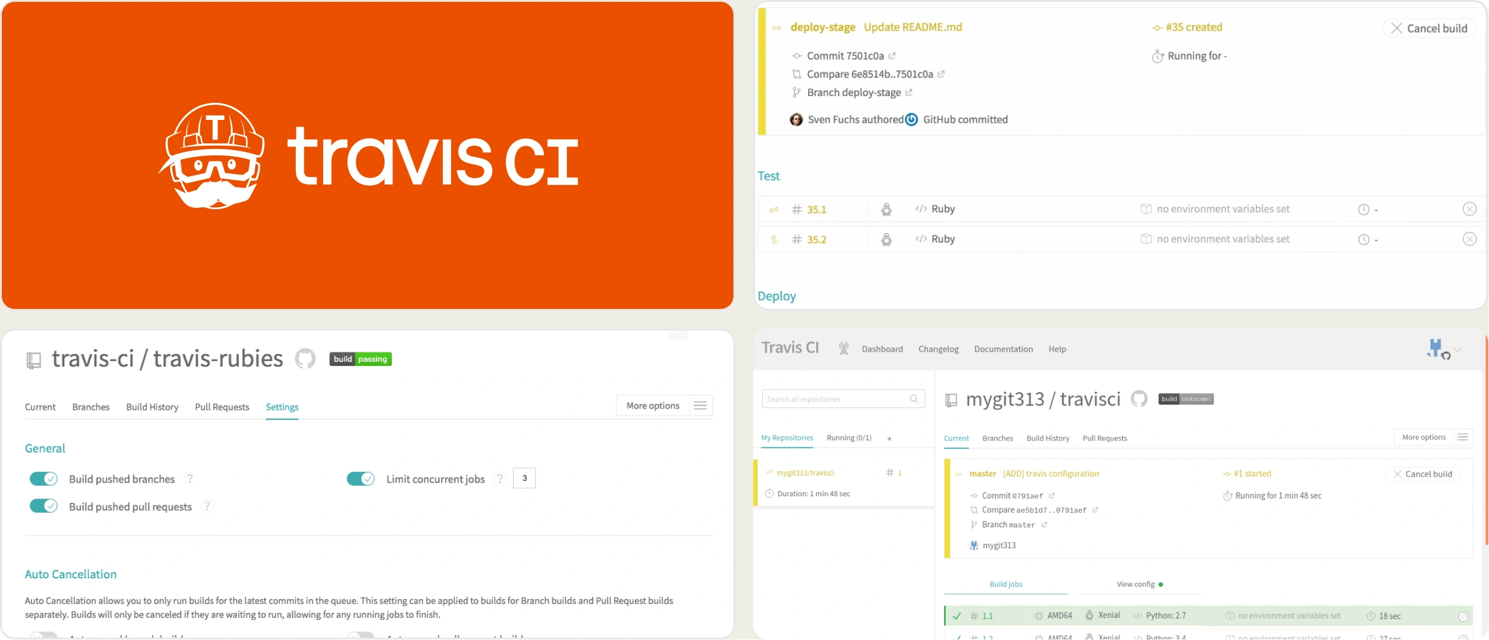Click build passing badge
This screenshot has height=640, width=1489.
[x=361, y=359]
